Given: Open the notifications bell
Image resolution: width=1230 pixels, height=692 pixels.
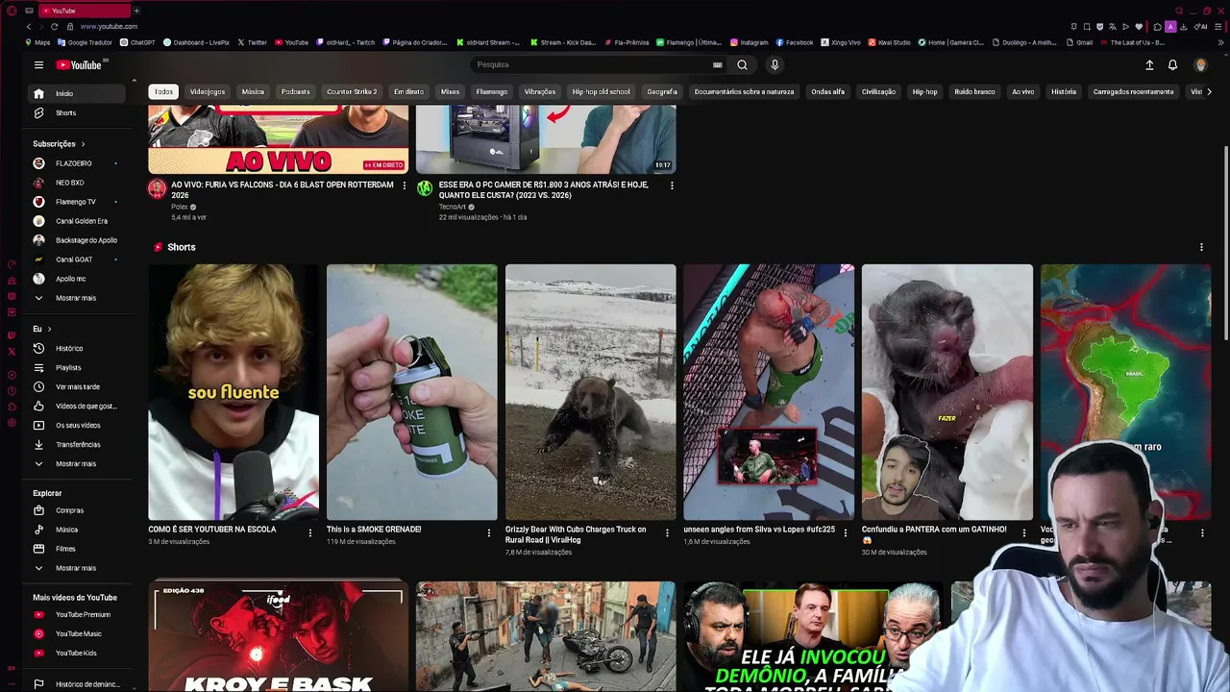Looking at the screenshot, I should coord(1172,64).
